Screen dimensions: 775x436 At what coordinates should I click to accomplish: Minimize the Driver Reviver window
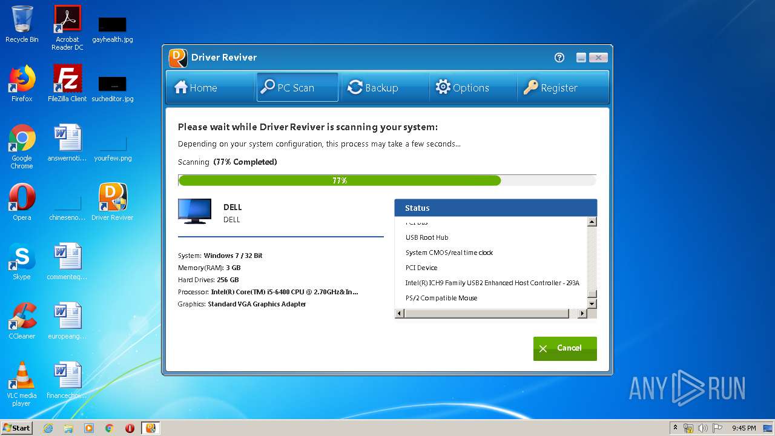[x=581, y=58]
